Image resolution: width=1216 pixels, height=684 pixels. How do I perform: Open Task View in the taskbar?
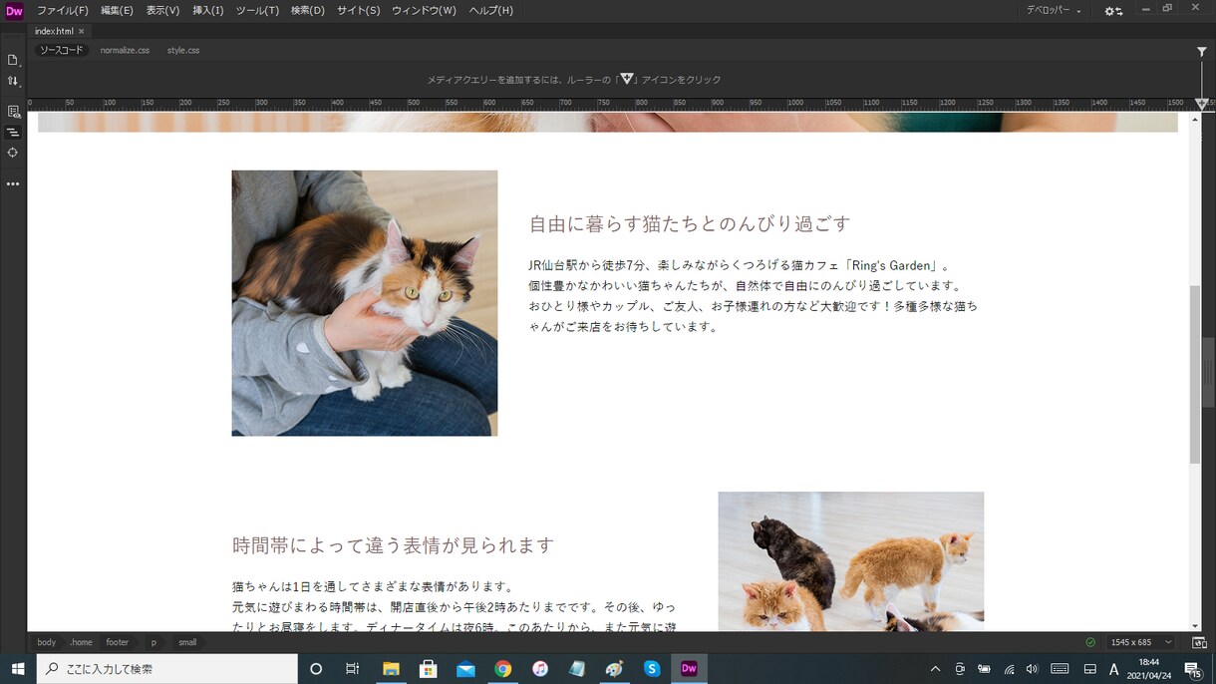point(352,669)
